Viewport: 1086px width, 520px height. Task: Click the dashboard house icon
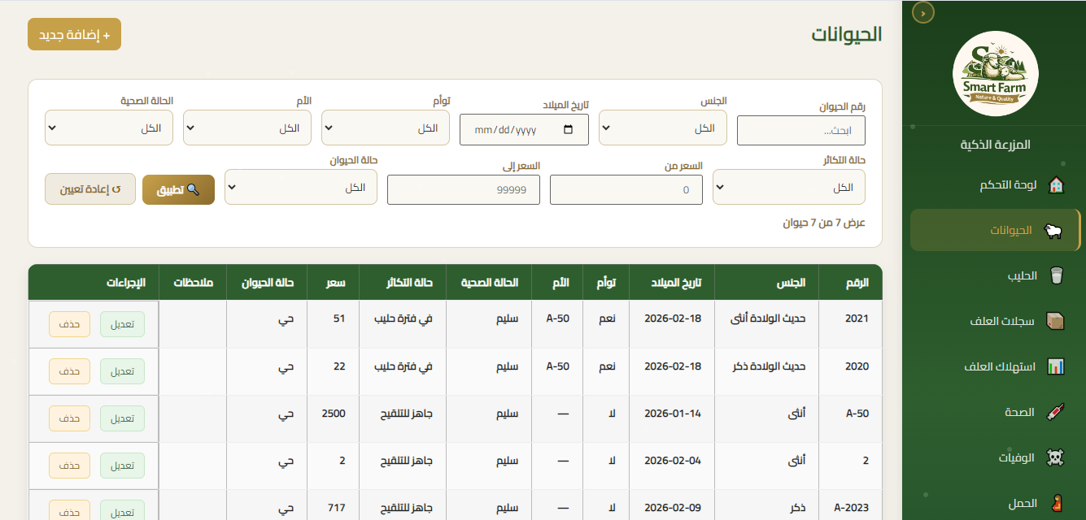1056,184
